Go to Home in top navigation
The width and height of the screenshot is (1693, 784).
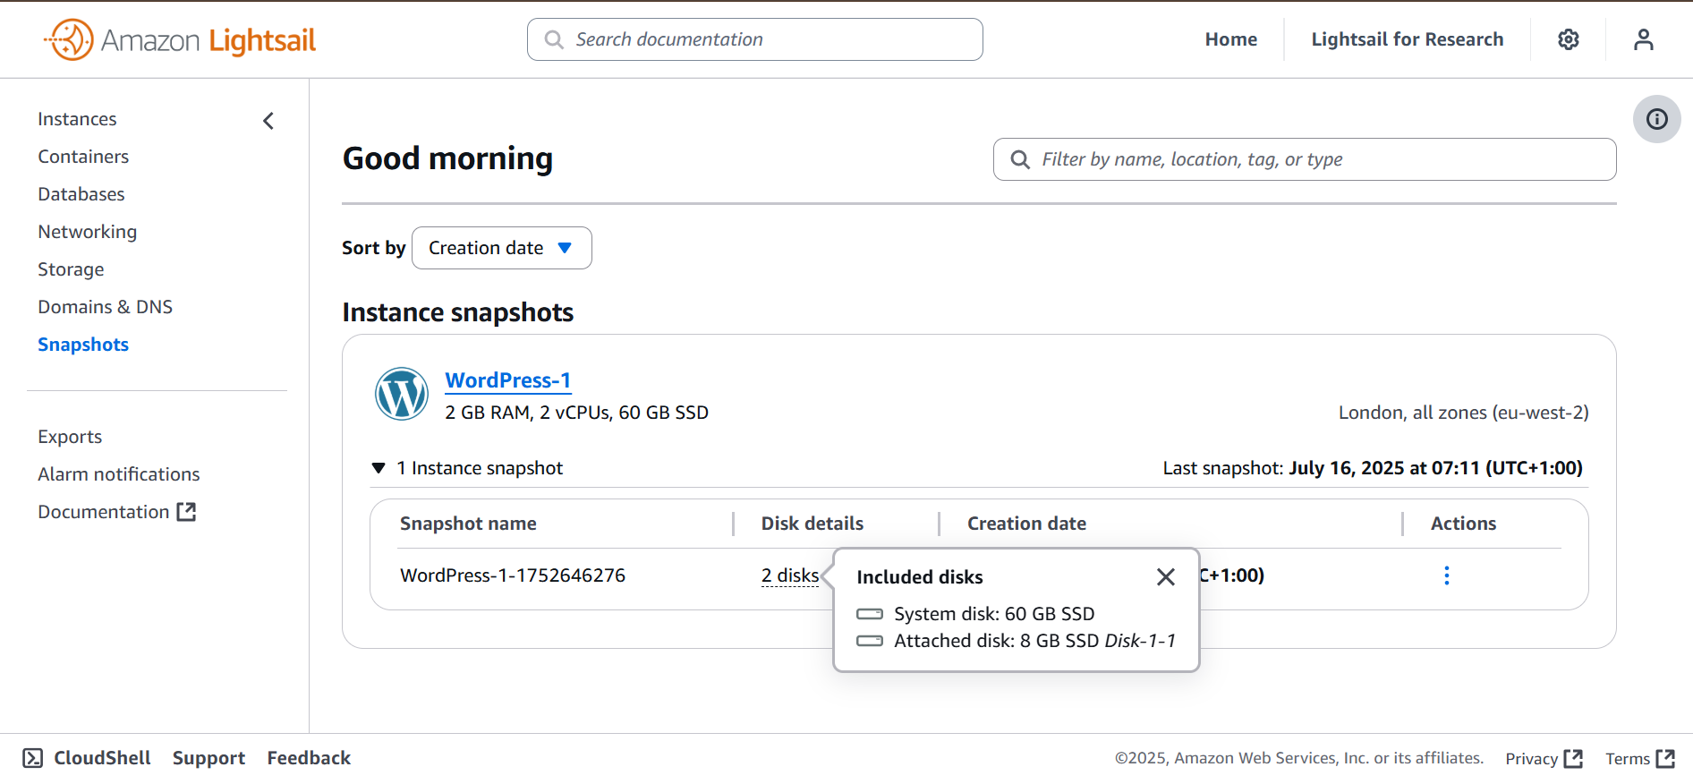point(1231,39)
